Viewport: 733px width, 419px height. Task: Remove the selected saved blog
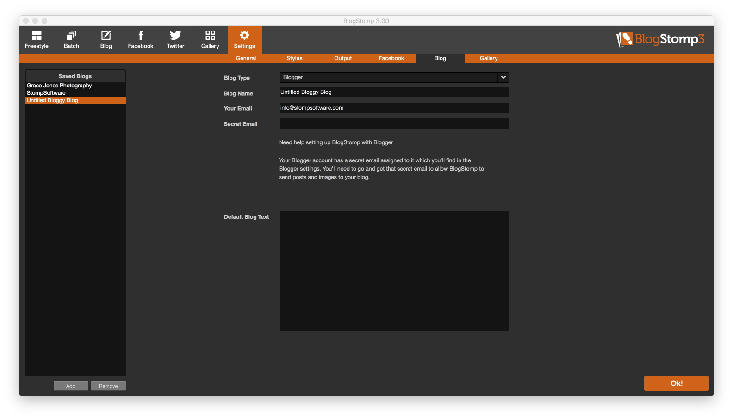pos(108,386)
